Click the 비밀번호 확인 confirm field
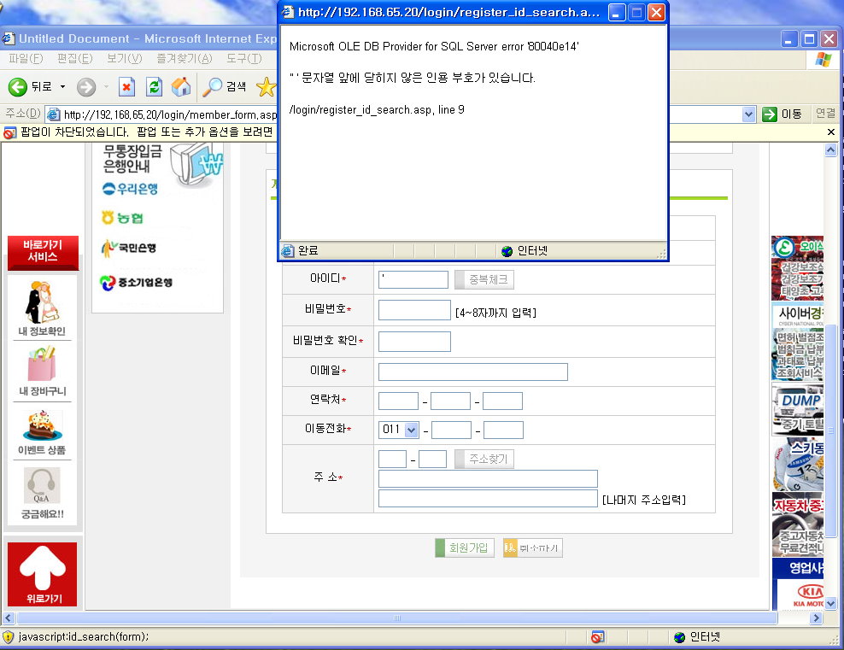 coord(414,342)
